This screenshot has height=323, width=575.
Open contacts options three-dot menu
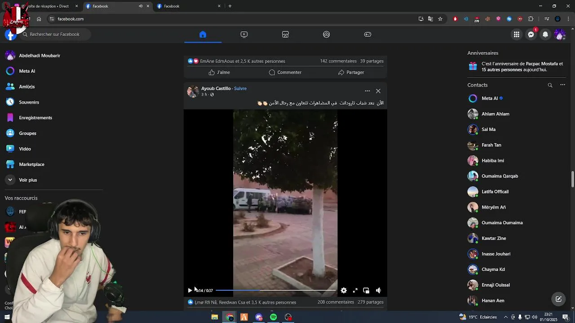(562, 85)
